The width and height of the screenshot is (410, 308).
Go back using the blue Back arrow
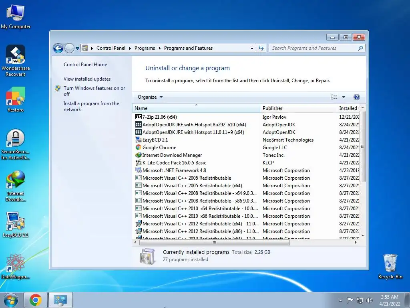[x=58, y=48]
